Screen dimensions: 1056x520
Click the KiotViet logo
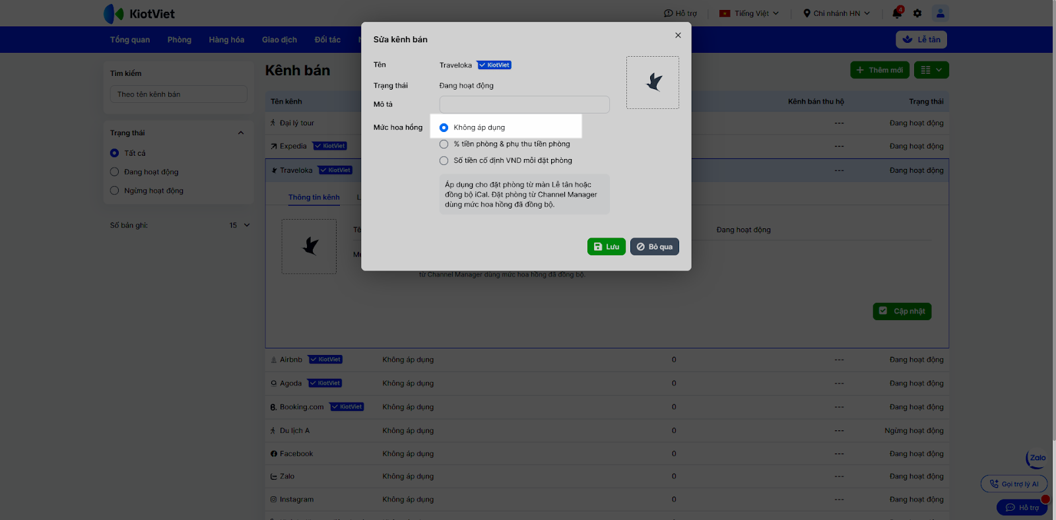pos(139,13)
